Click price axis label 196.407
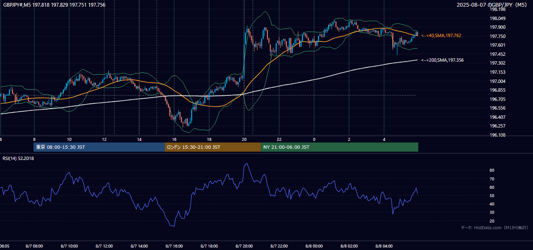Image resolution: width=533 pixels, height=250 pixels. click(498, 117)
